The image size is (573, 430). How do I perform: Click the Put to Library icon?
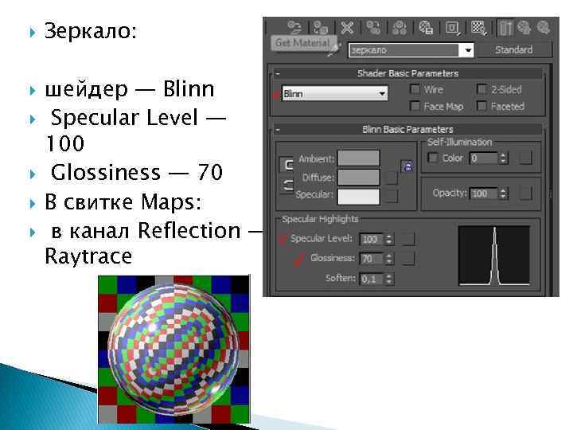click(426, 28)
